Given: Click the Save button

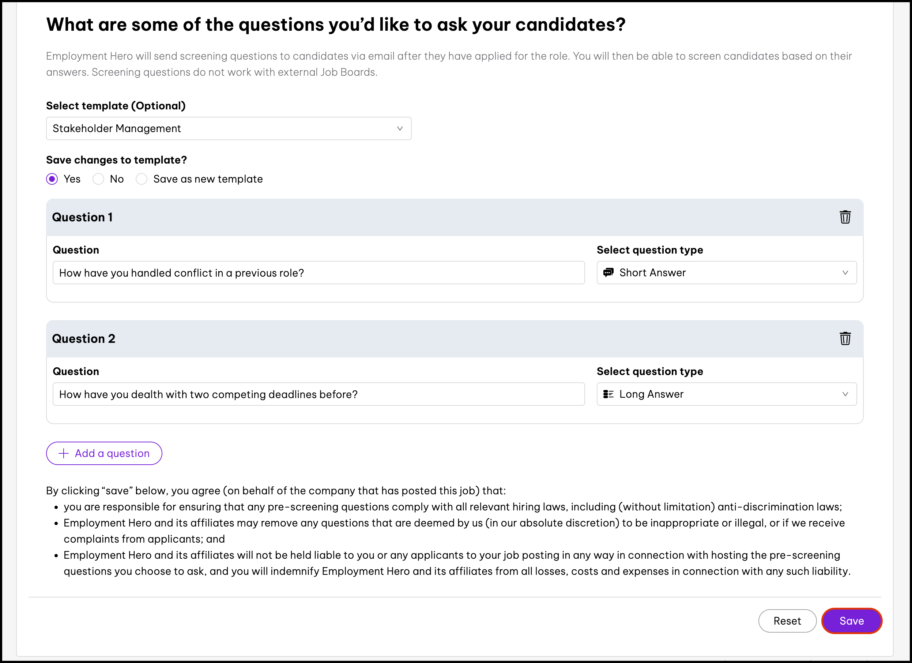Looking at the screenshot, I should (851, 621).
